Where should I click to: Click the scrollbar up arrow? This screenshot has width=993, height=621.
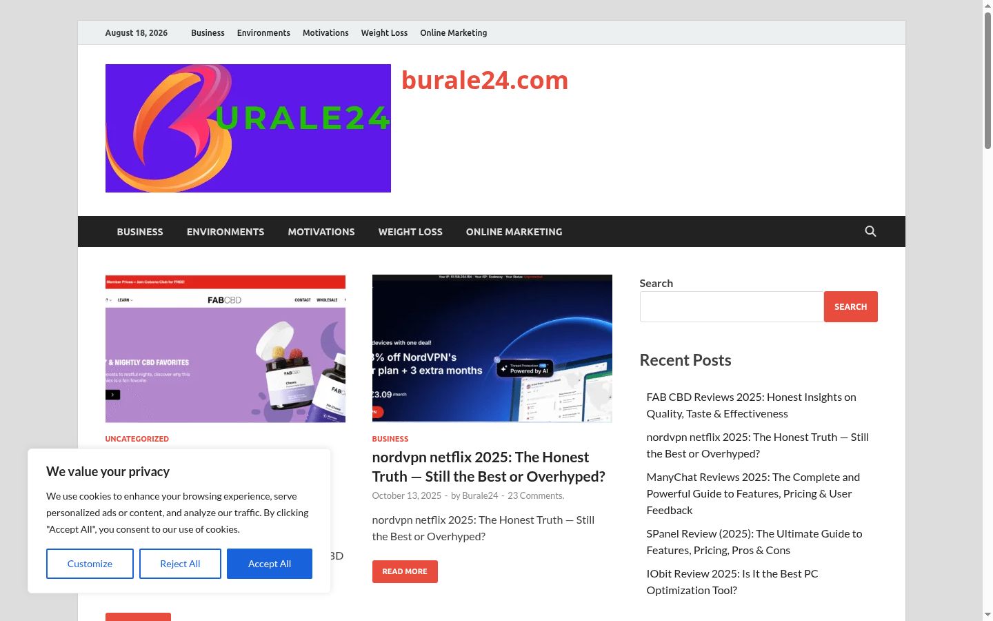[987, 6]
